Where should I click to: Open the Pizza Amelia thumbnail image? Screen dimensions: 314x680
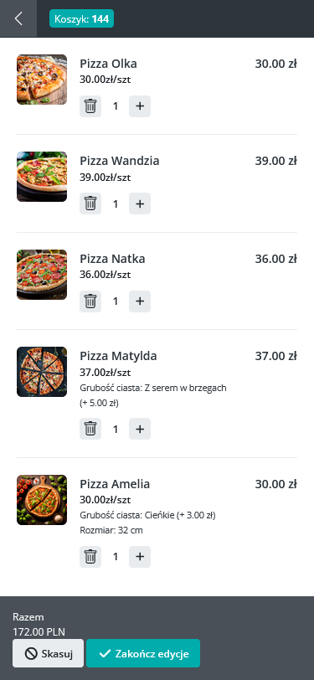pyautogui.click(x=42, y=500)
